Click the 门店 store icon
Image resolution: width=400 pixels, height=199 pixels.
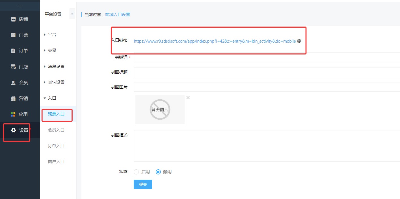[x=13, y=67]
